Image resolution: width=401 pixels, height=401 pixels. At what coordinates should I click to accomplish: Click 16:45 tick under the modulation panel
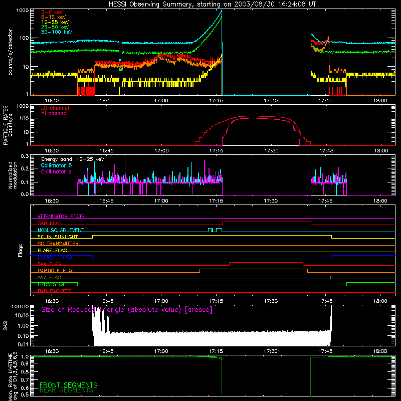click(x=106, y=201)
